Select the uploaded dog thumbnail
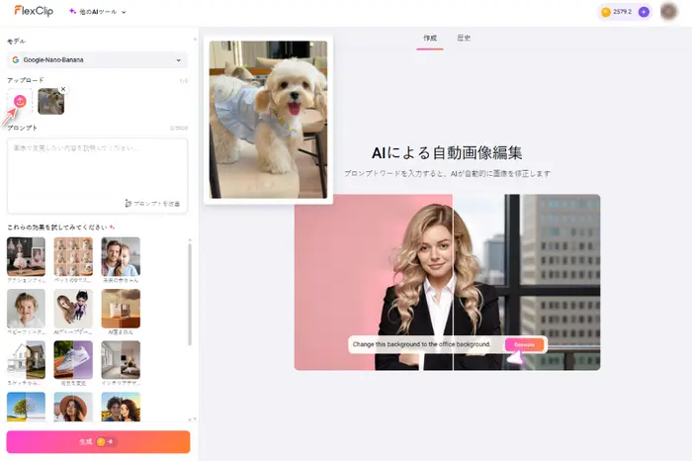Screen dimensions: 692x461 (50, 102)
